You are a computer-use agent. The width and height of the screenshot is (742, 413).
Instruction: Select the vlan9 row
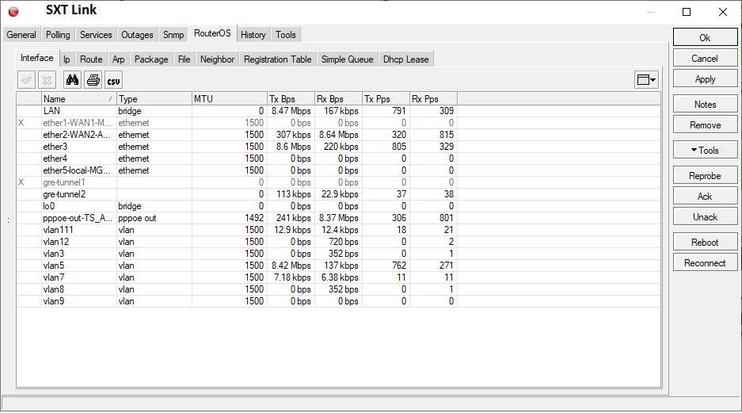pos(237,301)
